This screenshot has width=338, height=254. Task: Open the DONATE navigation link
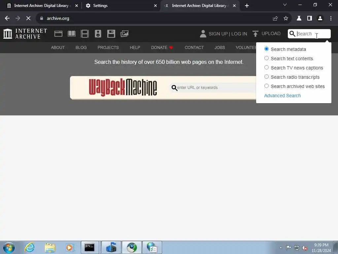162,48
